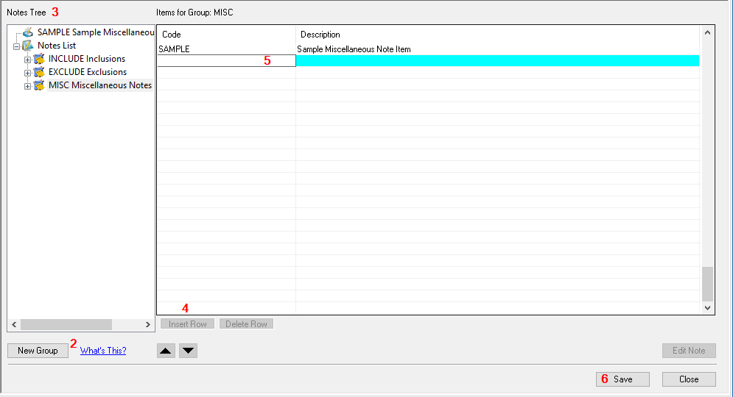733x397 pixels.
Task: Click the tree horizontal scrollbar thumb
Action: pyautogui.click(x=66, y=324)
